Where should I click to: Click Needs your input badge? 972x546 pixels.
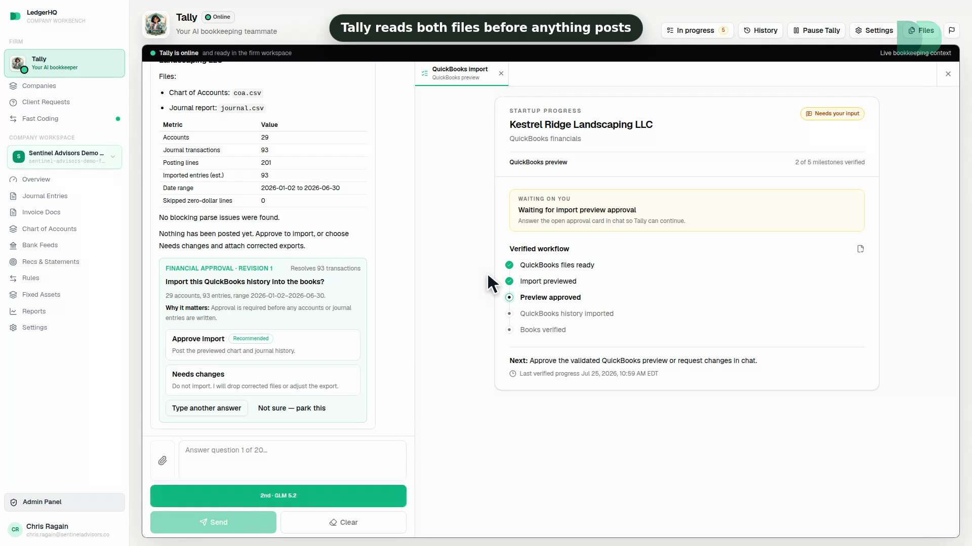point(832,114)
